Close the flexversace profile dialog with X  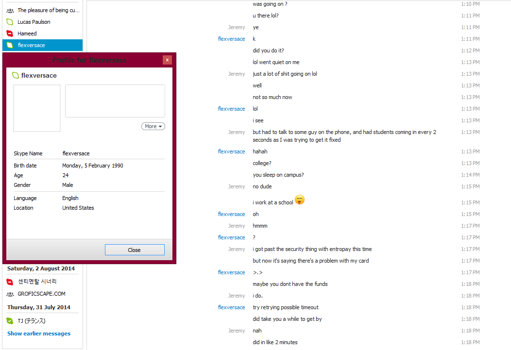coord(167,60)
